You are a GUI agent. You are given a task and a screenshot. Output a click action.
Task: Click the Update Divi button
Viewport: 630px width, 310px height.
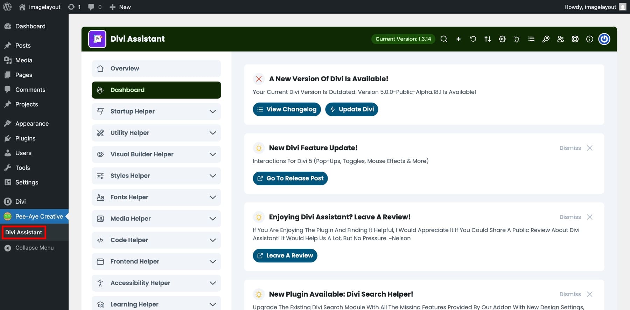(x=352, y=109)
